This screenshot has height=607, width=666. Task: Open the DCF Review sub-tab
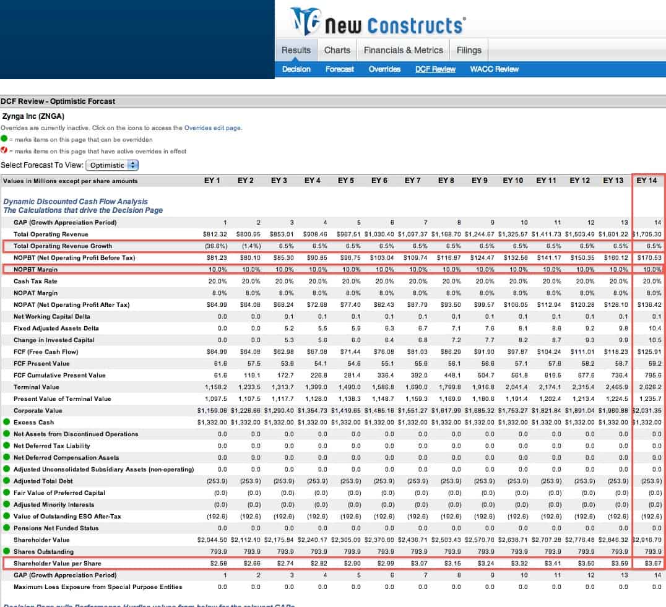click(x=435, y=69)
